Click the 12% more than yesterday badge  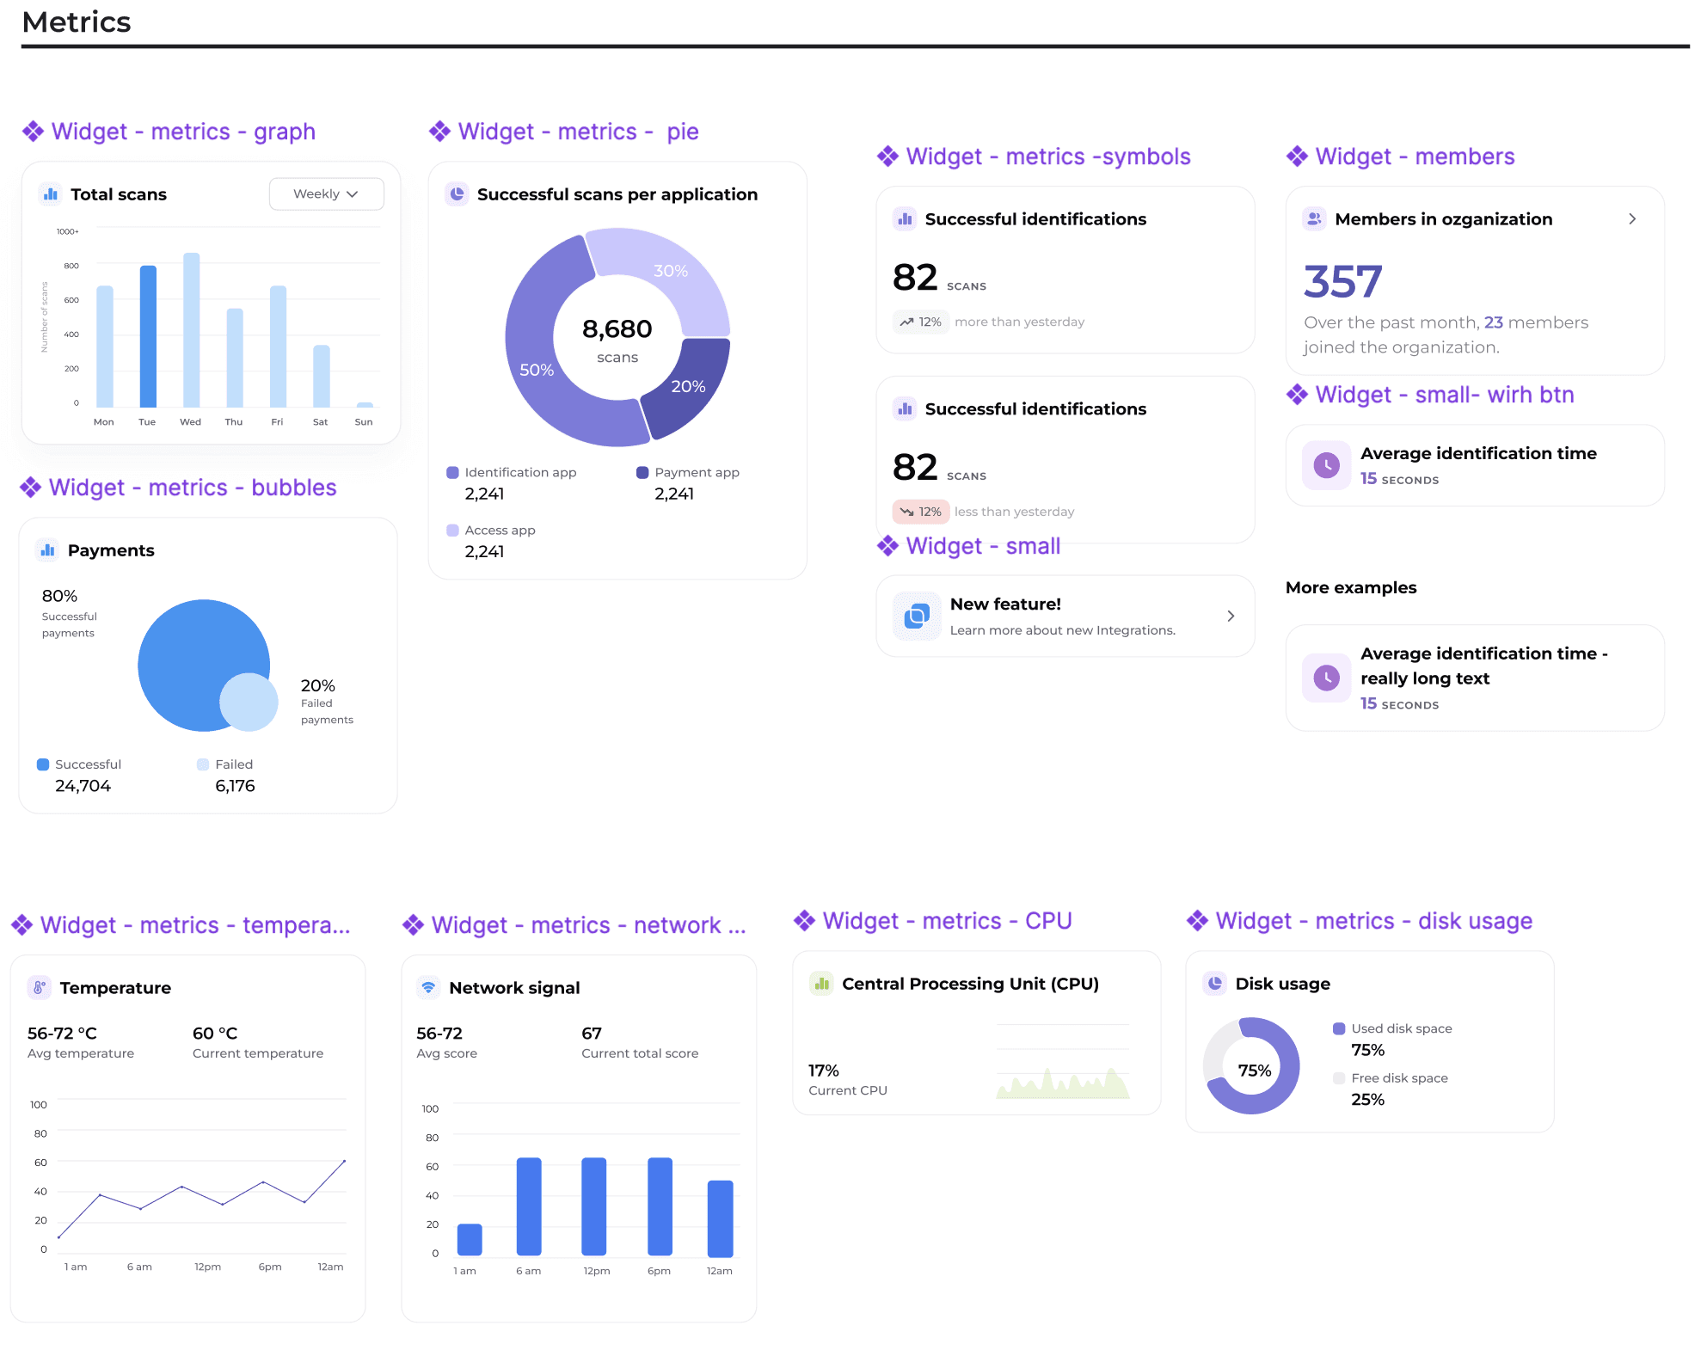coord(920,322)
